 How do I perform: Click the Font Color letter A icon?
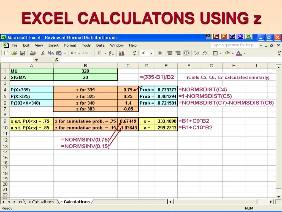239,53
